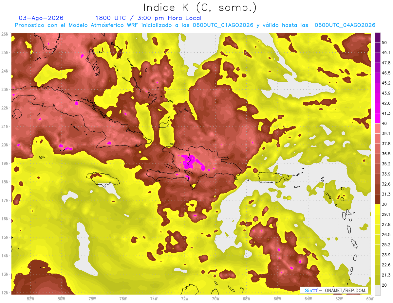The height and width of the screenshot is (303, 393).
Task: Click the colorbar value "37.8"
Action: click(x=386, y=143)
